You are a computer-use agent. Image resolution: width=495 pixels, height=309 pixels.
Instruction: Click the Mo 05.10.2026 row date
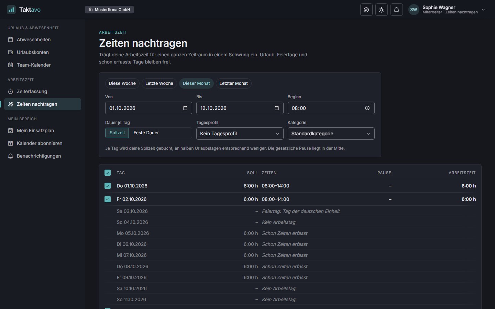point(133,233)
